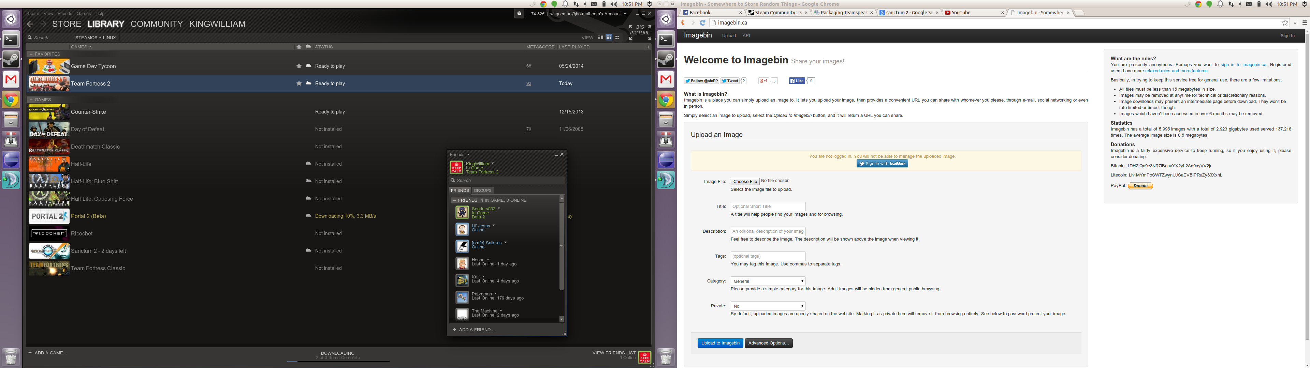Open the Friends title dropdown in Friends window
The width and height of the screenshot is (1310, 368).
460,154
